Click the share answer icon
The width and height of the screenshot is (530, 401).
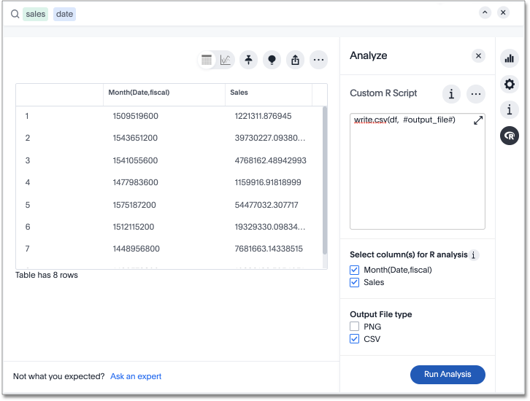tap(295, 61)
